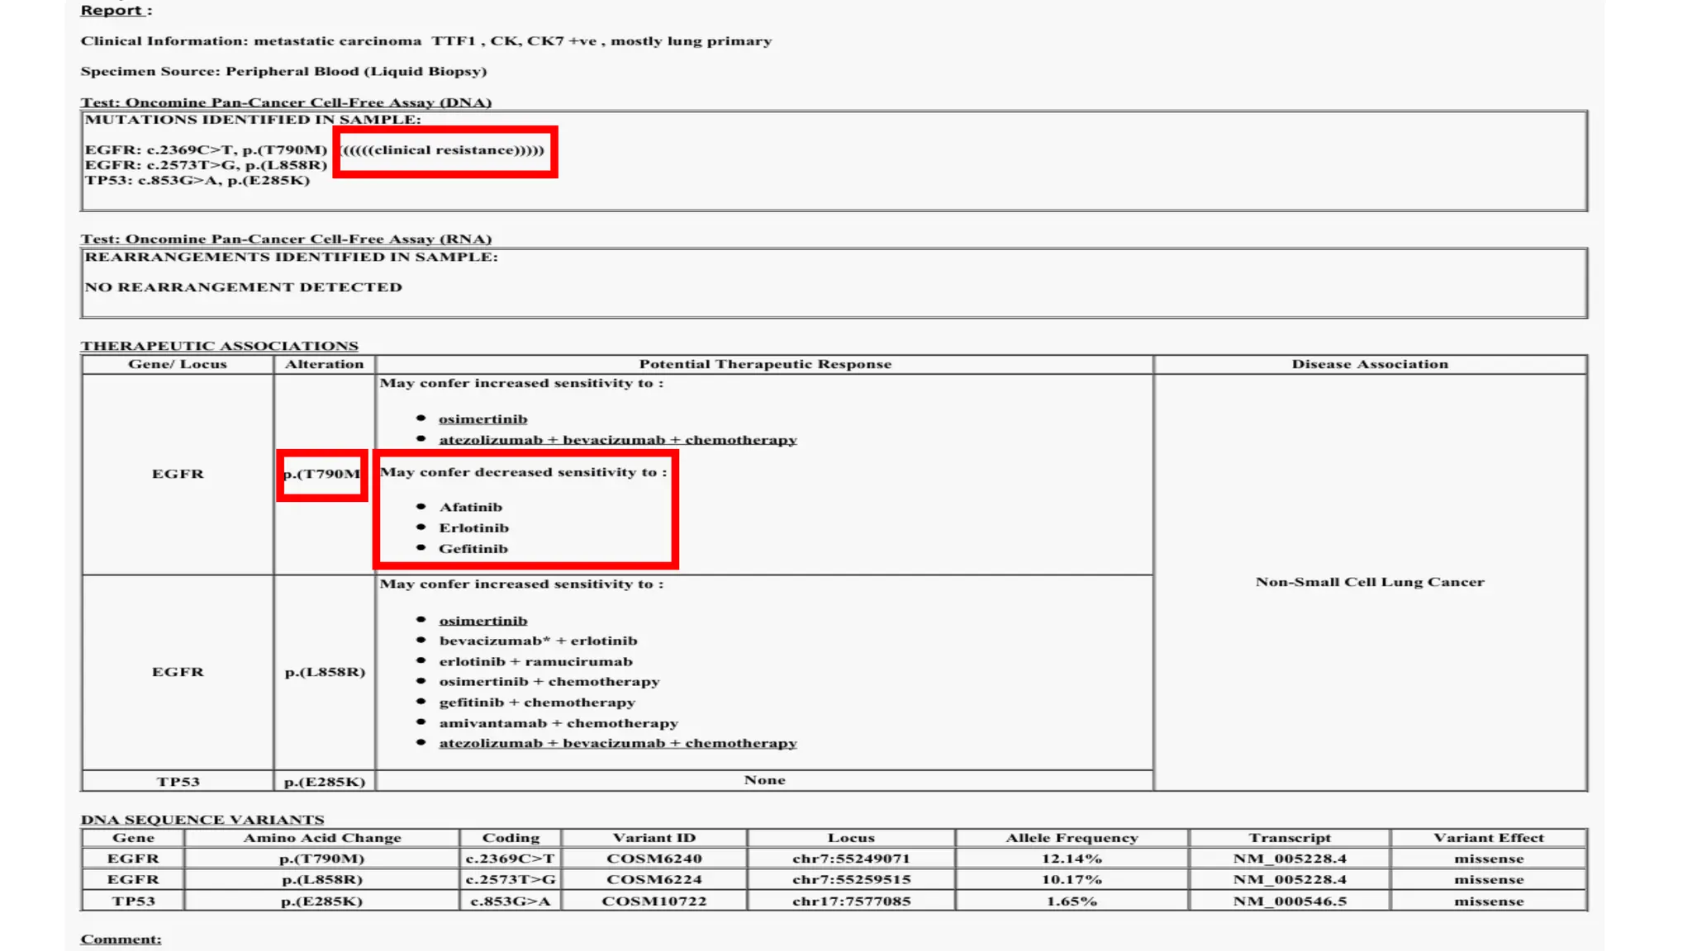Click the clinical resistance annotation text
This screenshot has width=1692, height=951.
(444, 150)
